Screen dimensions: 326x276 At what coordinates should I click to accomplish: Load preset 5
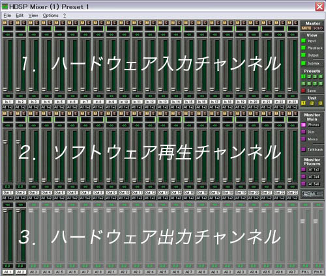(304, 84)
